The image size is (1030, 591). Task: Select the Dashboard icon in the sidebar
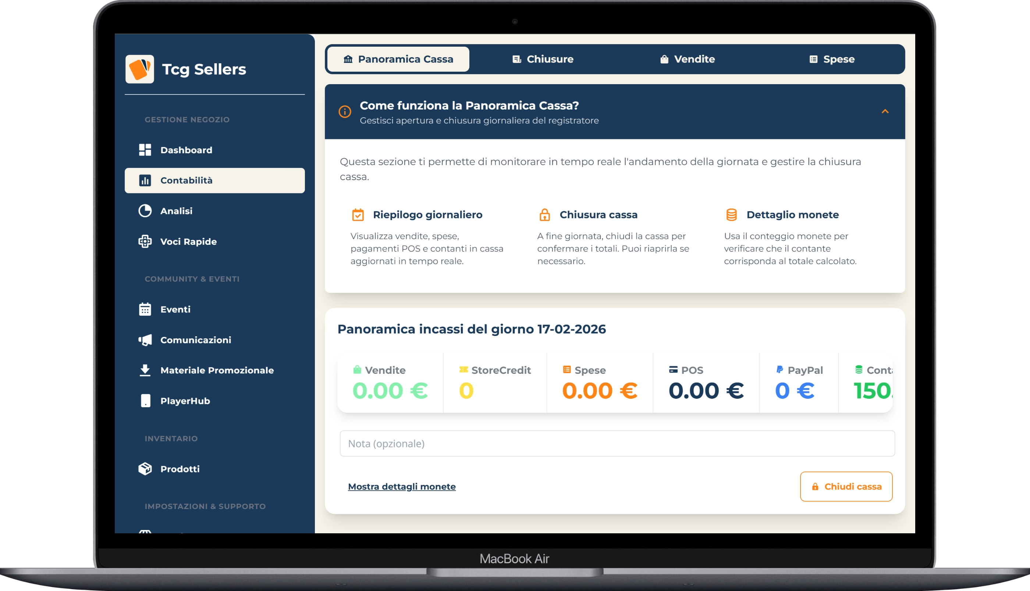(x=145, y=150)
